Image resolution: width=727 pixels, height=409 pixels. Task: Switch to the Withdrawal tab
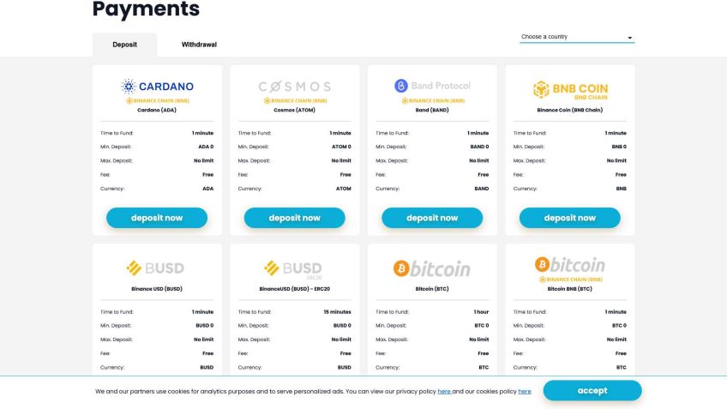coord(199,45)
